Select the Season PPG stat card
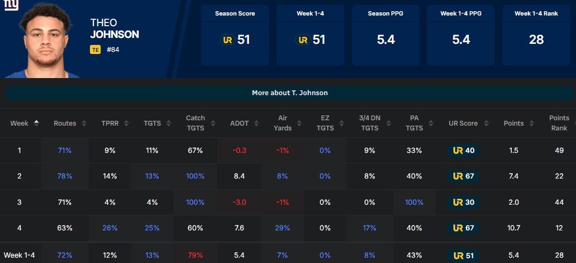Image resolution: width=576 pixels, height=263 pixels. 385,35
